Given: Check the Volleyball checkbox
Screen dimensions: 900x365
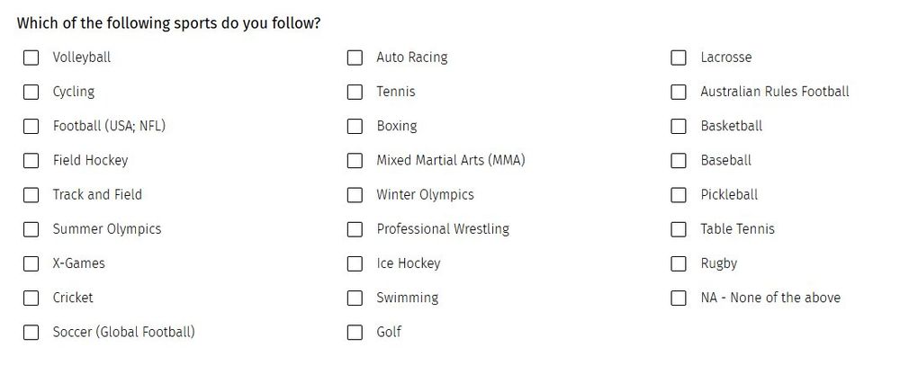Looking at the screenshot, I should 31,58.
